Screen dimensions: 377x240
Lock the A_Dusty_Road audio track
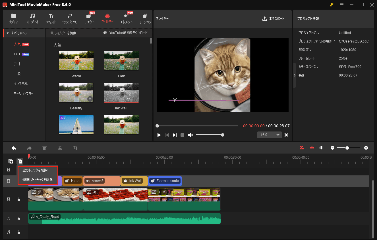click(19, 218)
